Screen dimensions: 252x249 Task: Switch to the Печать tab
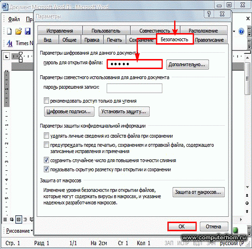(x=114, y=40)
